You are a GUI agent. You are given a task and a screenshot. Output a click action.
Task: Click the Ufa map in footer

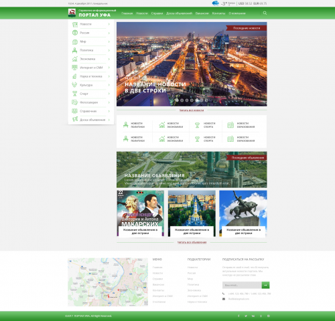tap(108, 282)
